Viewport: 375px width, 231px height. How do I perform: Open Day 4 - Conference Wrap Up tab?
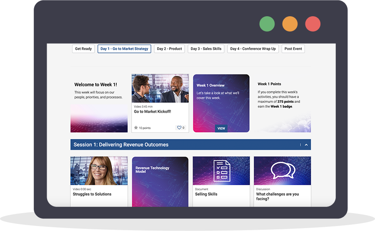(x=253, y=49)
